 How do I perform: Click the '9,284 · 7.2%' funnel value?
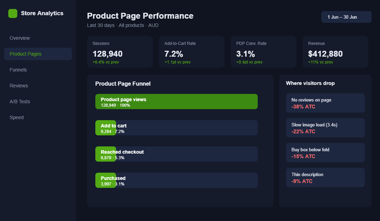(x=113, y=131)
